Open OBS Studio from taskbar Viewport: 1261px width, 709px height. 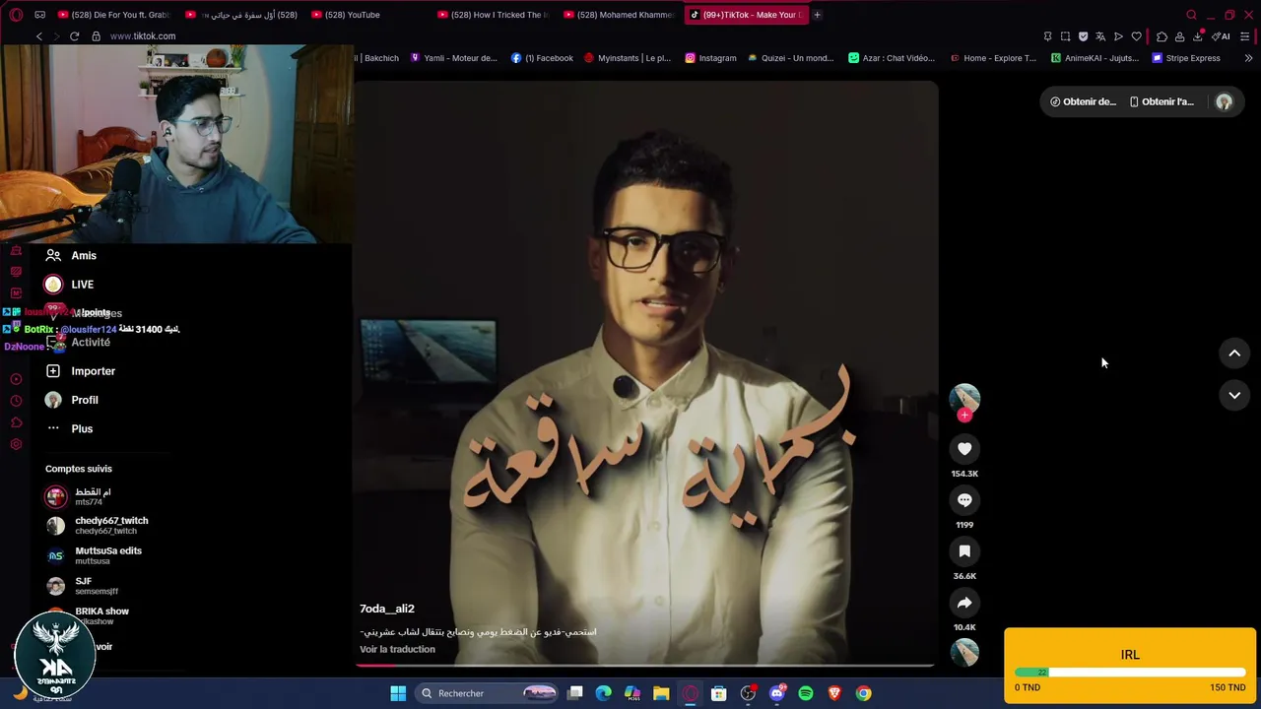click(748, 693)
